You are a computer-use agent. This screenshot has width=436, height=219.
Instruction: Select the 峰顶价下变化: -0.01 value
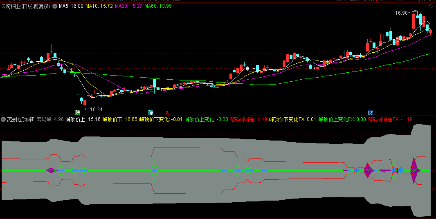click(161, 119)
